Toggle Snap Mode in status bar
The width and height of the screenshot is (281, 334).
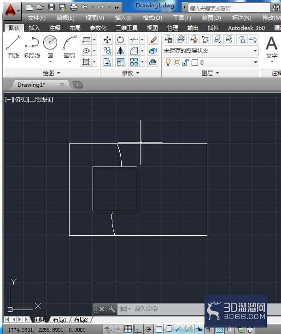(118, 329)
